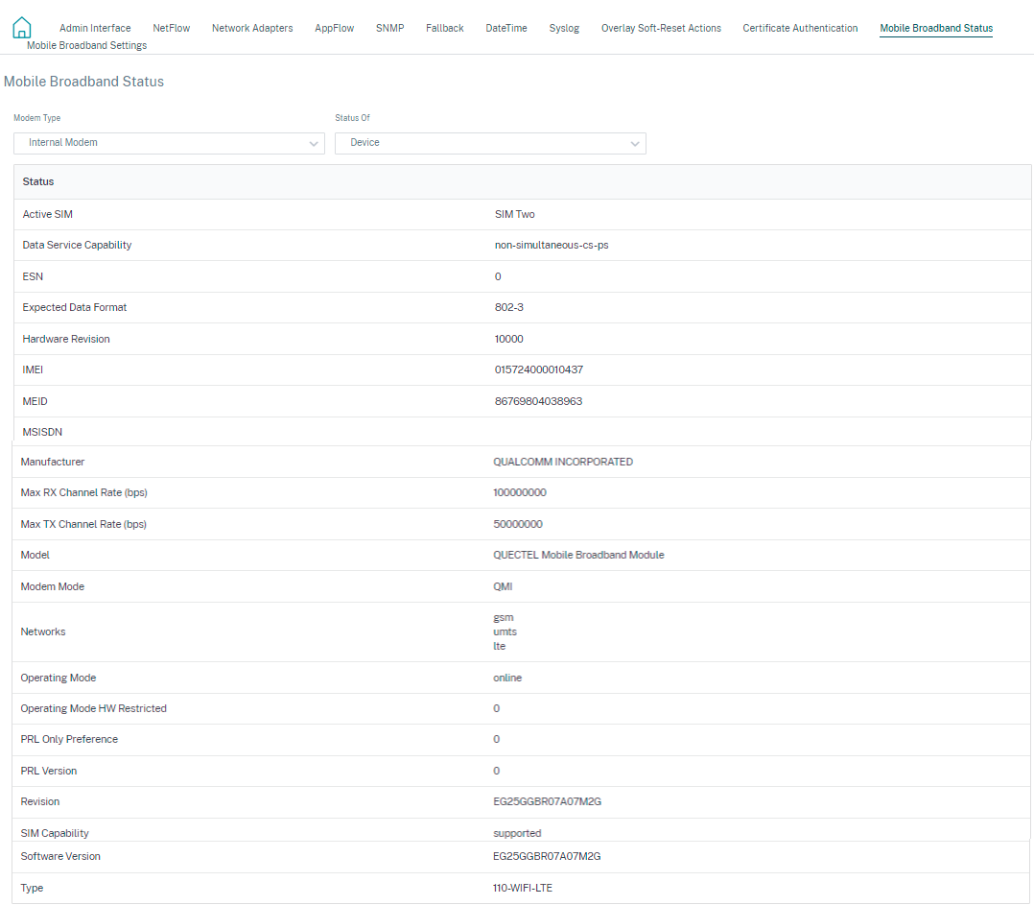The height and width of the screenshot is (905, 1034).
Task: Go to Certificate Authentication tab
Action: click(800, 29)
